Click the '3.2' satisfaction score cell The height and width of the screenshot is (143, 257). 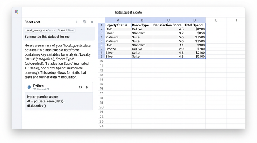coord(168,33)
